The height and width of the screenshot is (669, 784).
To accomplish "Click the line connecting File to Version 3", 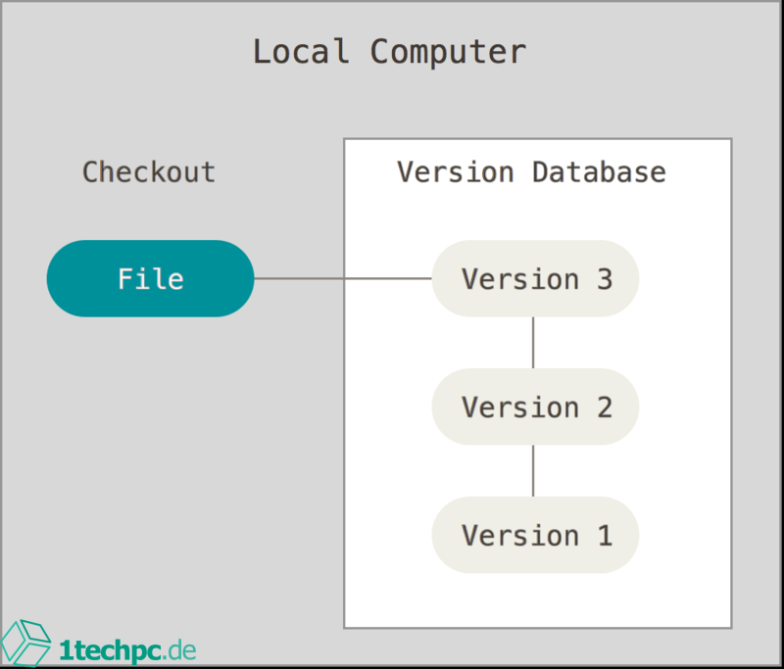I will [x=343, y=278].
